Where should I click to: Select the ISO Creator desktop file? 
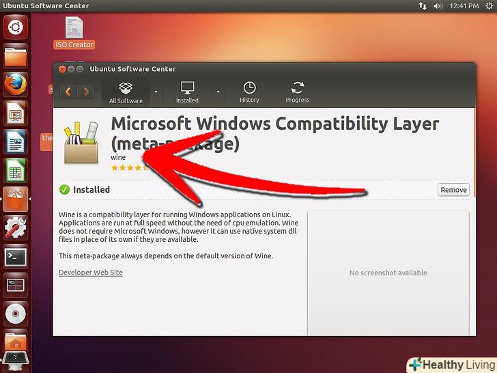click(x=74, y=33)
